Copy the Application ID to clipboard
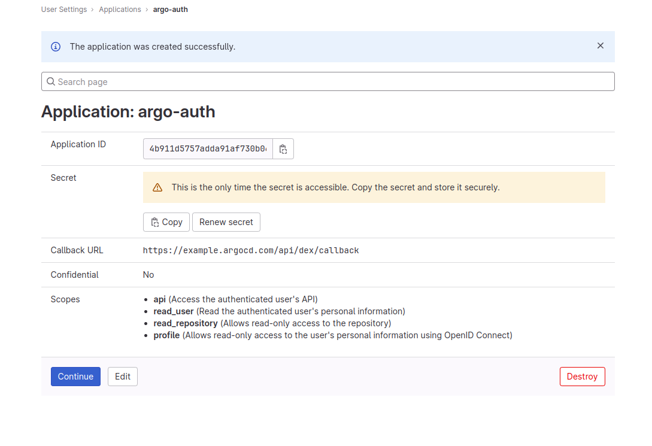Screen dimensions: 652x446 tap(283, 149)
